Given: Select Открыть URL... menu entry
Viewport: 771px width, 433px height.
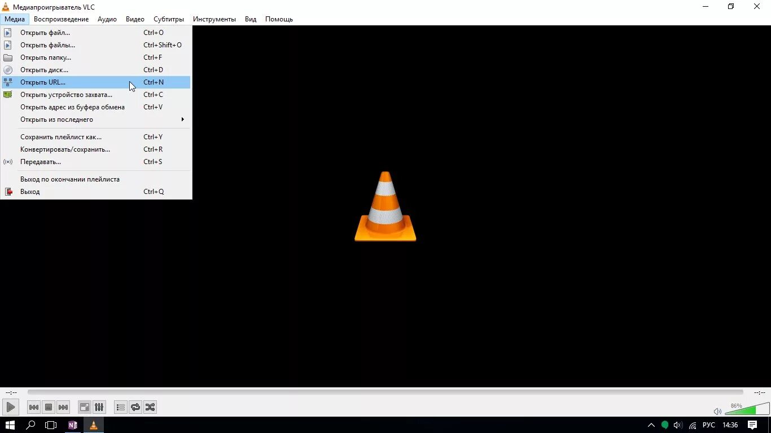Looking at the screenshot, I should (x=96, y=82).
